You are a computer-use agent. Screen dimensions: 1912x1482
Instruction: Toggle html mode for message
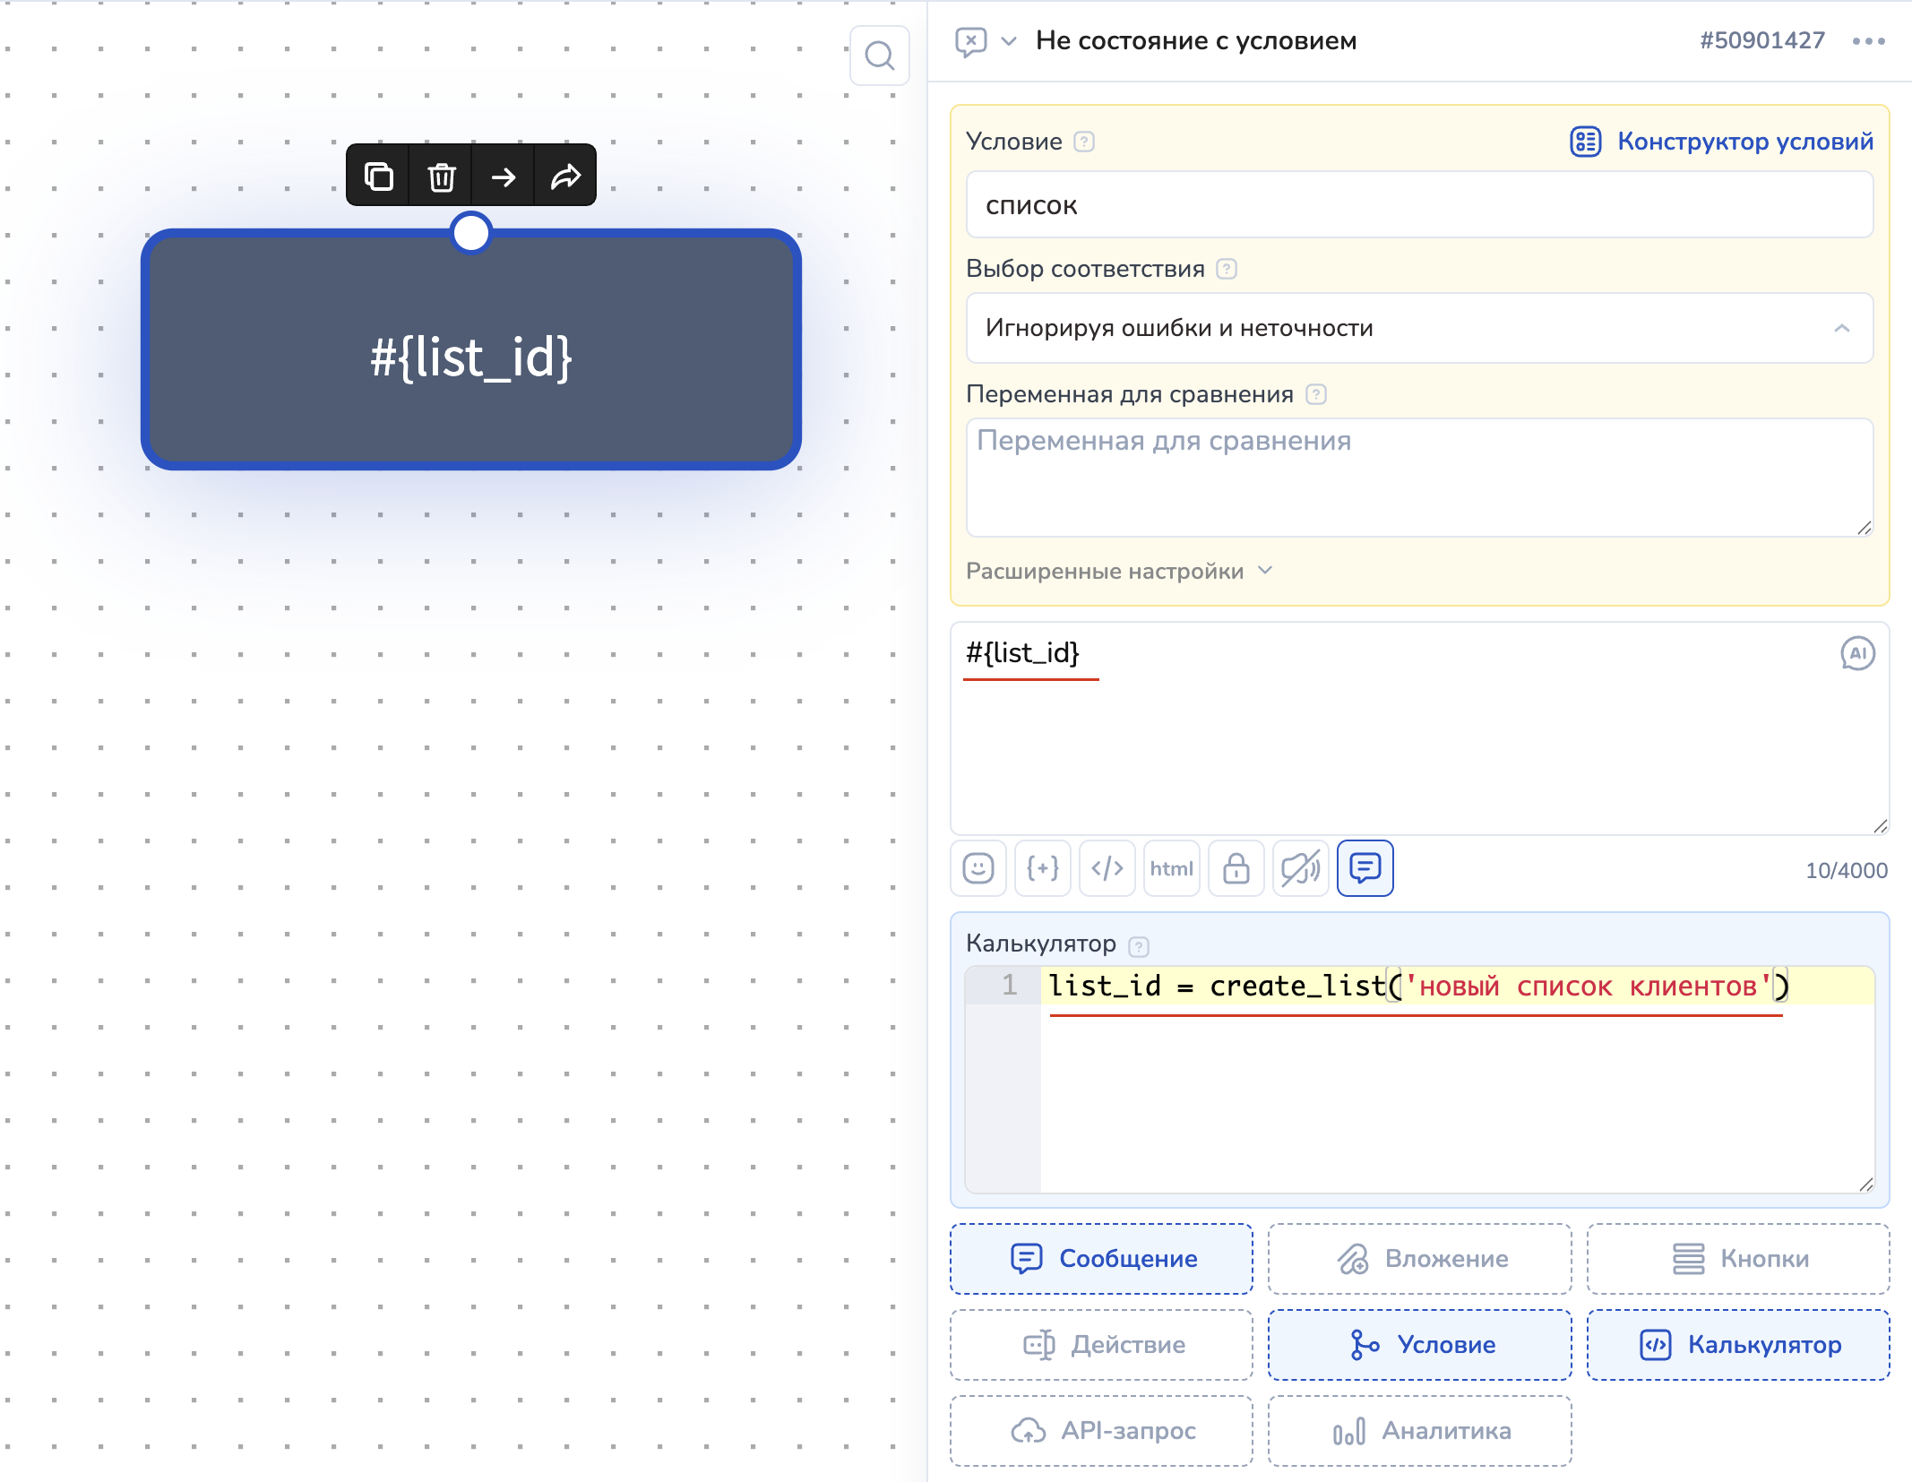[1172, 868]
